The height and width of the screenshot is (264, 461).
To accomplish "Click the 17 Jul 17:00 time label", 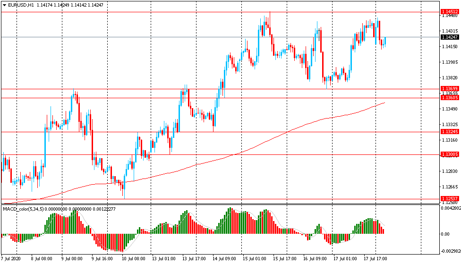I will point(376,259).
